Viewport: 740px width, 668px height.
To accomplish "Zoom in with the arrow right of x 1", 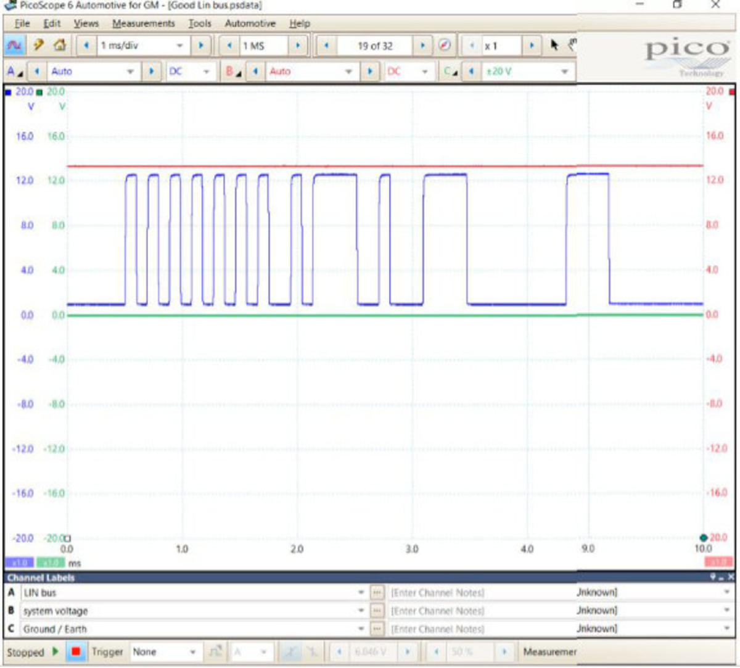I will point(532,46).
